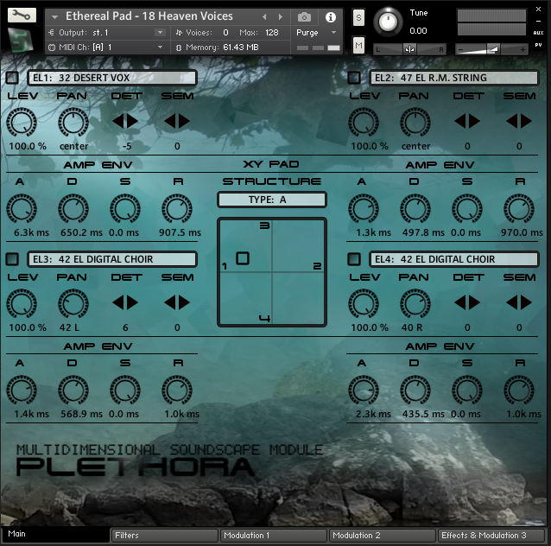This screenshot has height=546, width=551.
Task: Open the Output st. 1 dropdown
Action: pyautogui.click(x=160, y=32)
